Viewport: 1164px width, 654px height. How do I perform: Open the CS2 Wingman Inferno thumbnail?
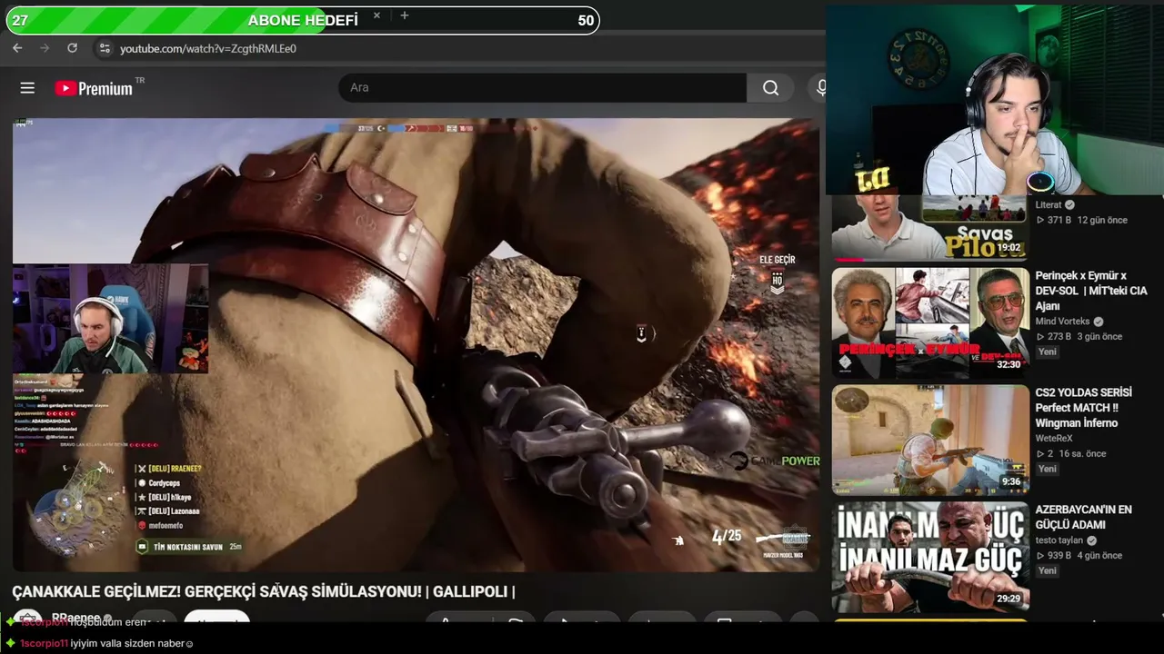[930, 440]
